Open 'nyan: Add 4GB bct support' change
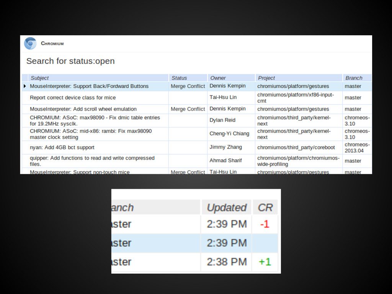The width and height of the screenshot is (392, 294). pos(62,147)
